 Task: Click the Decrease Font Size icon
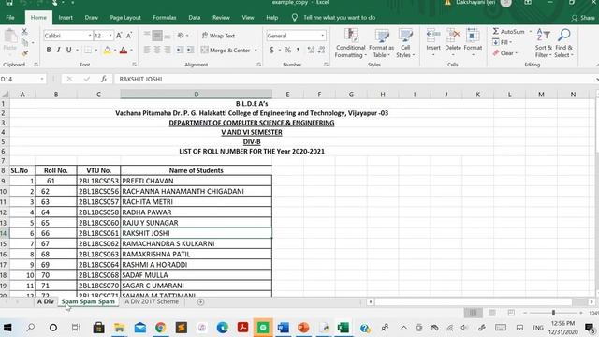(x=129, y=36)
